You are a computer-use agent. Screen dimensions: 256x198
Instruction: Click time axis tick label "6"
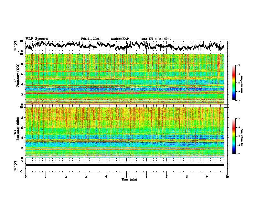(147, 177)
